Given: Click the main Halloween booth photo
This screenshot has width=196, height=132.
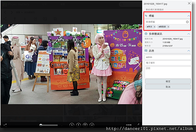Looking at the screenshot, I should [71, 64].
